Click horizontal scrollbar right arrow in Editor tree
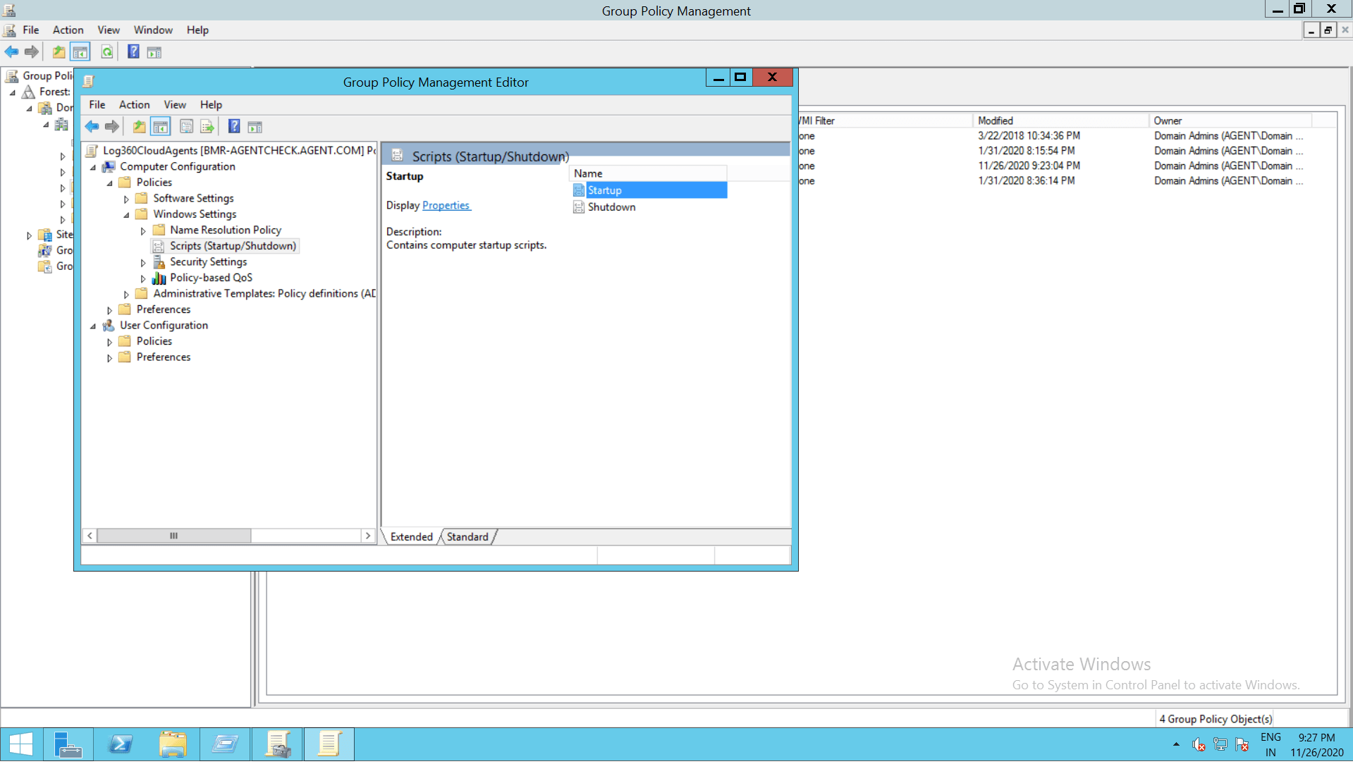 (x=368, y=536)
